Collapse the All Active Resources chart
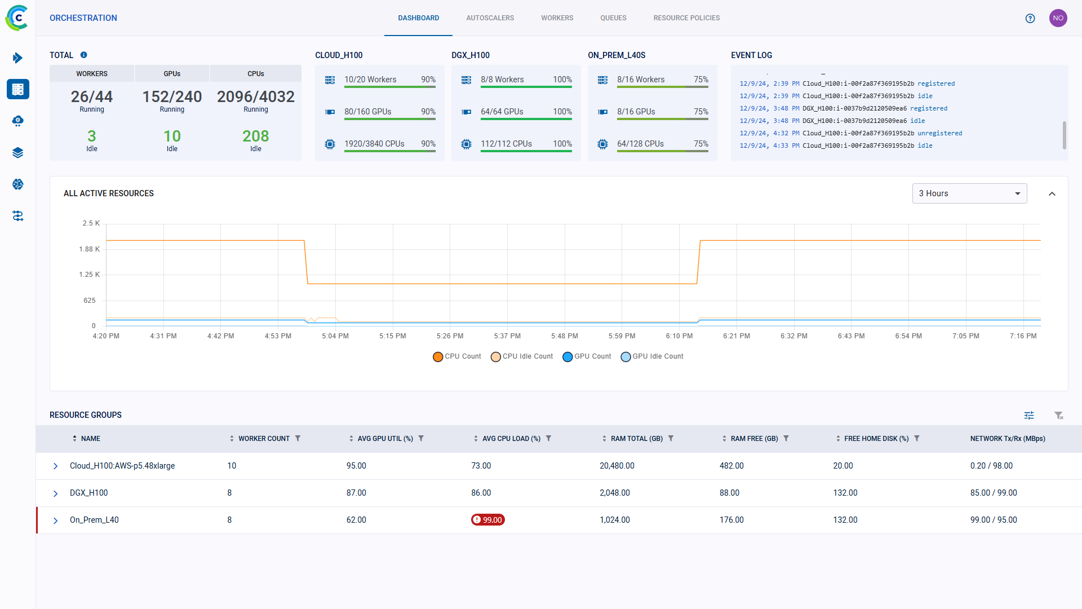The width and height of the screenshot is (1082, 609). pos(1053,193)
